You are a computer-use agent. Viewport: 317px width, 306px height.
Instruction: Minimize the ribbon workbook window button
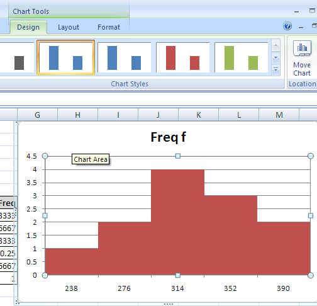coord(301,28)
